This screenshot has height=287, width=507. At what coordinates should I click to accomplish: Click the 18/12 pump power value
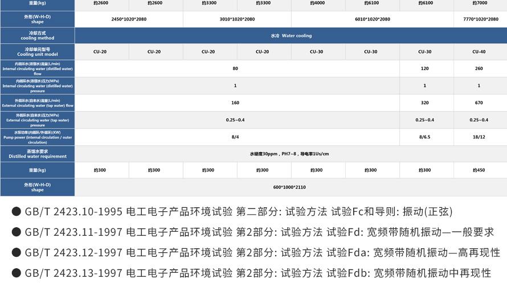[479, 137]
